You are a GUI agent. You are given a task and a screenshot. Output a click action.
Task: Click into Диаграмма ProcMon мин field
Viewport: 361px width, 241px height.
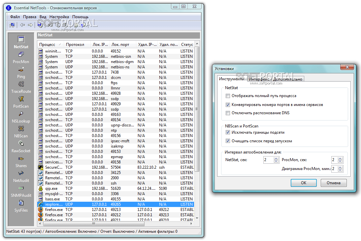click(x=334, y=169)
